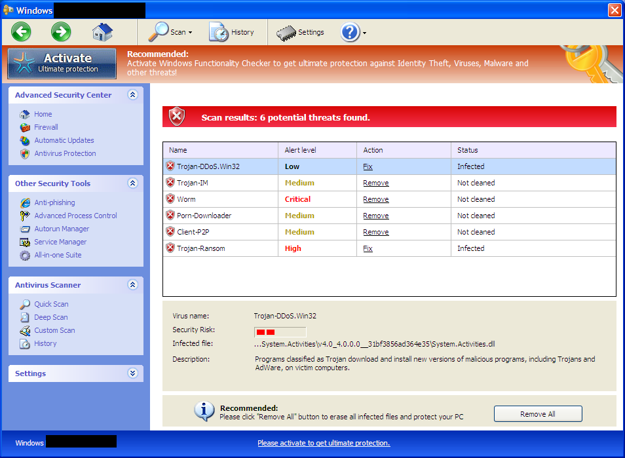Select Firewall in the sidebar
Viewport: 625px width, 458px height.
[46, 127]
